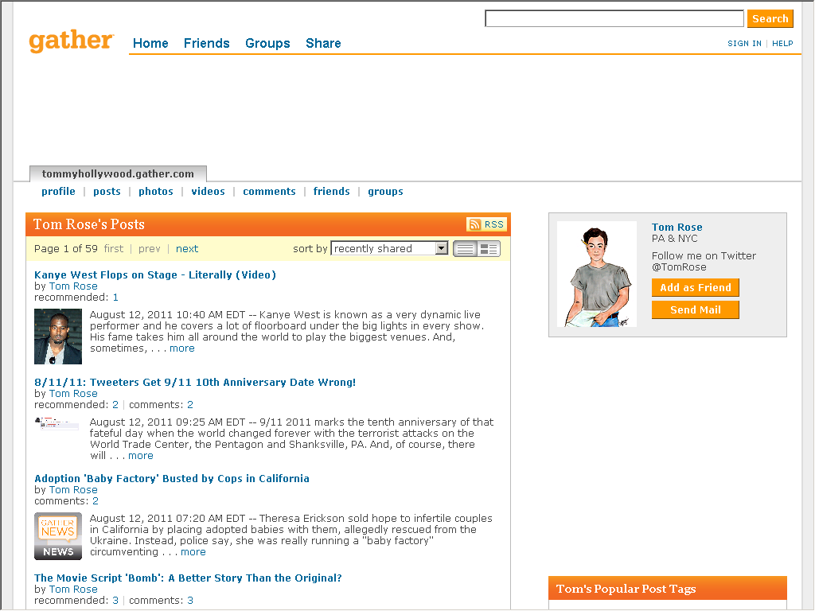Click Add as Friend button
The width and height of the screenshot is (815, 611).
(x=696, y=288)
